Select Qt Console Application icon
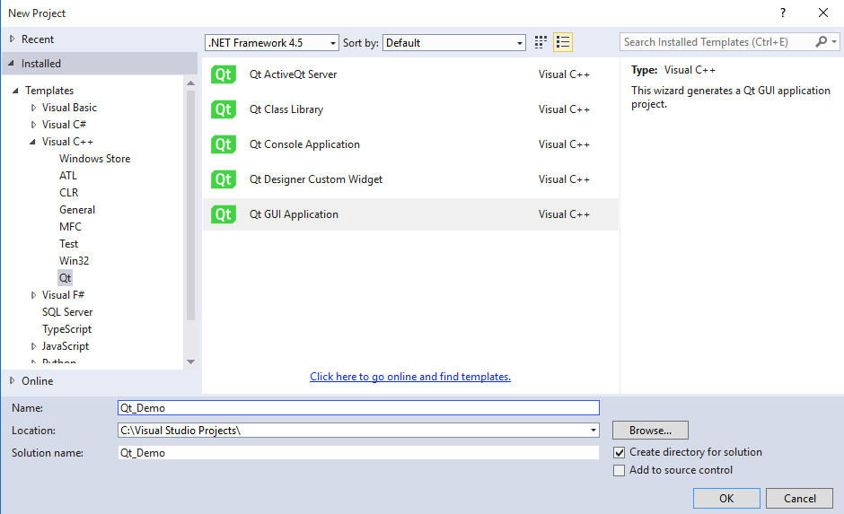844x514 pixels. [224, 144]
